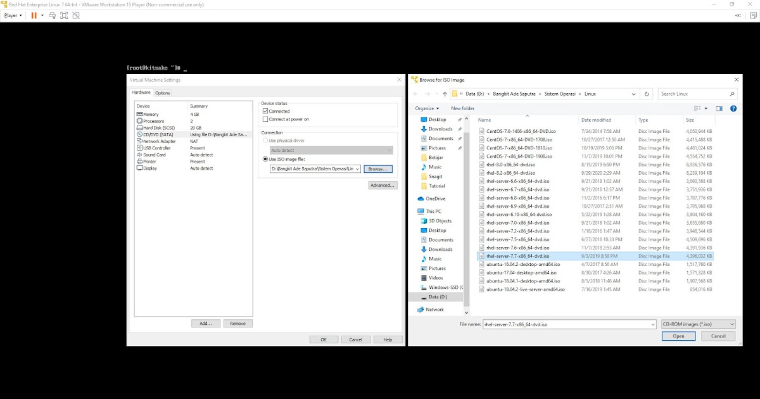The width and height of the screenshot is (760, 399).
Task: Open the CD-ROM images file type dropdown
Action: point(697,324)
